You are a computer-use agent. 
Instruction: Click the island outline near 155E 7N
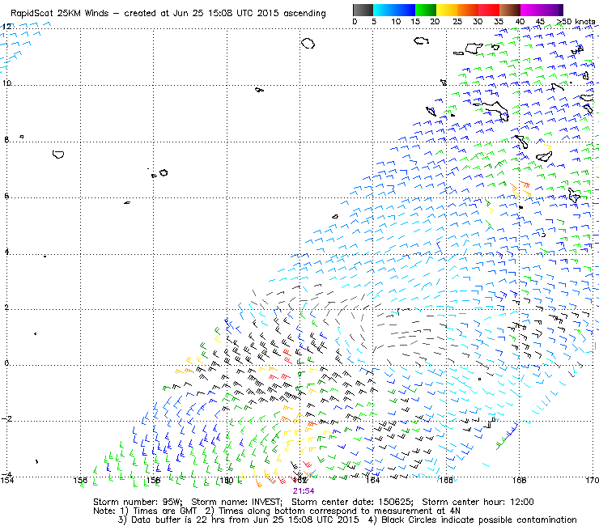[x=58, y=155]
